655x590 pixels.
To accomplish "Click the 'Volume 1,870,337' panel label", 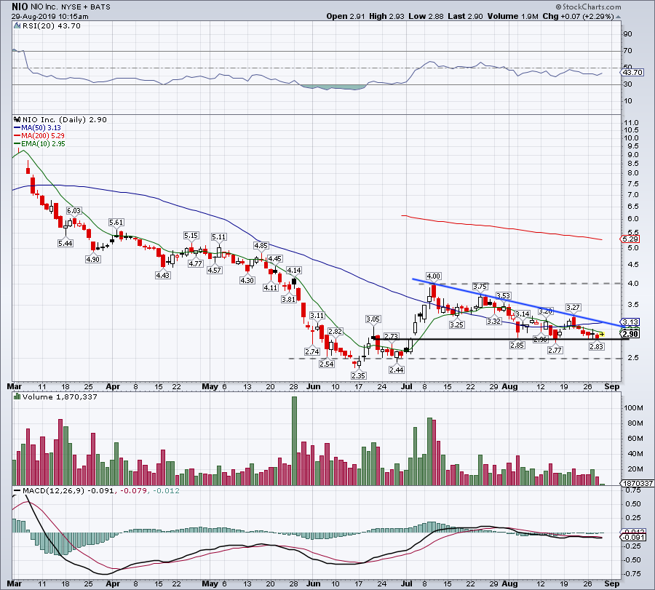I will coord(60,396).
